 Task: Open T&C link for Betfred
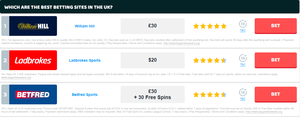(243, 99)
